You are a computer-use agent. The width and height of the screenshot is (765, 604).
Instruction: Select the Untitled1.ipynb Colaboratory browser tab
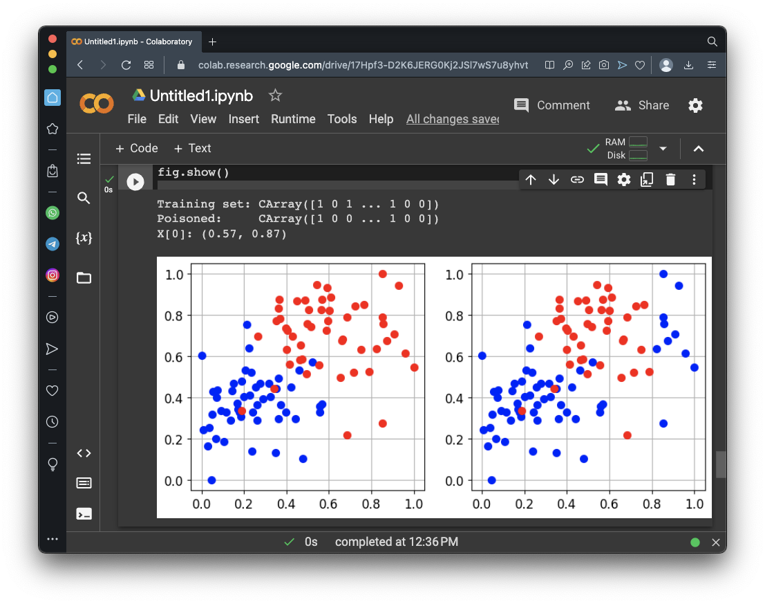coord(132,42)
